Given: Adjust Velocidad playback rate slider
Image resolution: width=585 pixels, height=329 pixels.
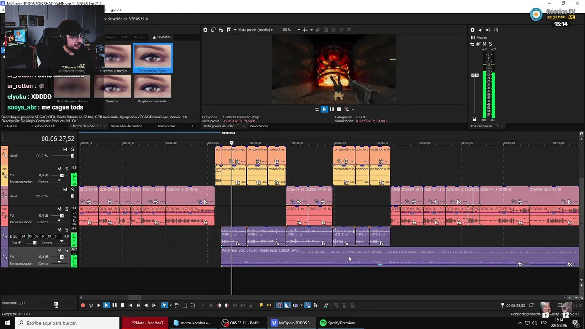Looking at the screenshot, I should pyautogui.click(x=56, y=304).
